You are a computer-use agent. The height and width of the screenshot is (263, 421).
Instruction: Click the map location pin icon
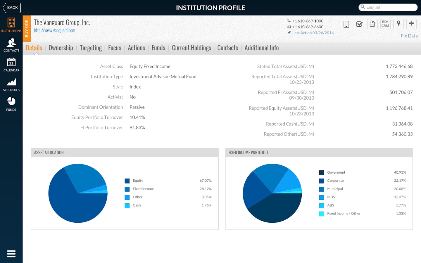tap(398, 24)
